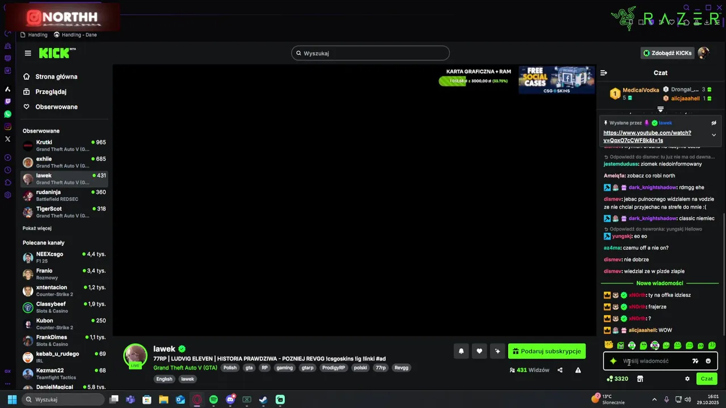This screenshot has width=726, height=408.
Task: Open the emoji picker smiley icon
Action: [x=708, y=361]
